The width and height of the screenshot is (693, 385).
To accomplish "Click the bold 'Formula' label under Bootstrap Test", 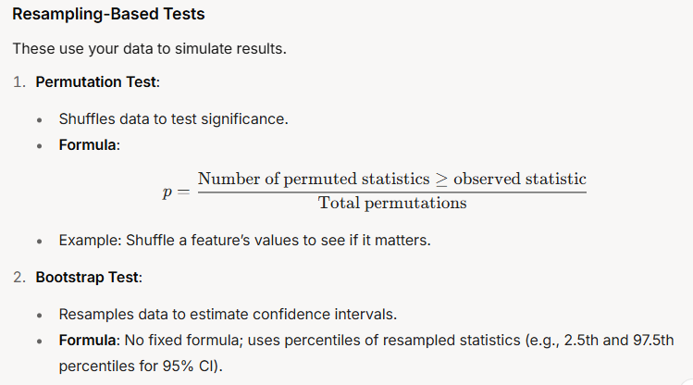I will tap(88, 341).
